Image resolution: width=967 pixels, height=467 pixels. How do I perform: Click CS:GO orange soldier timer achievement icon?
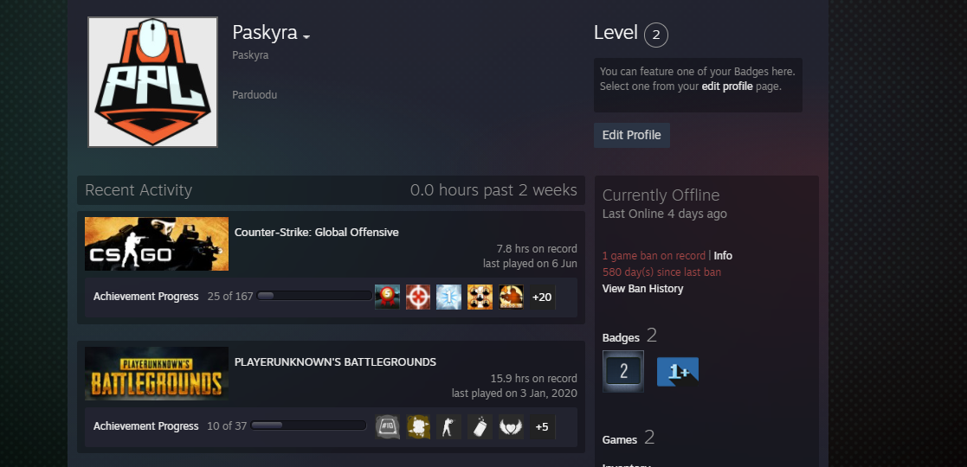pos(511,297)
